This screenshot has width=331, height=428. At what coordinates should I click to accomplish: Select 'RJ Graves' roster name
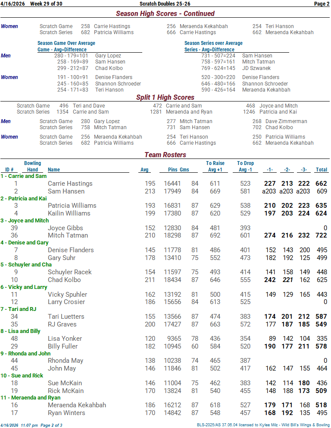(62, 324)
